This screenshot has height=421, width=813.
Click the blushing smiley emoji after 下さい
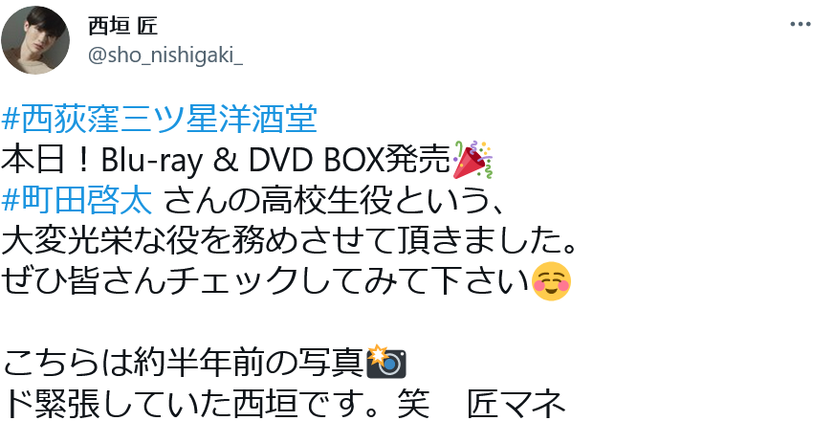click(552, 281)
